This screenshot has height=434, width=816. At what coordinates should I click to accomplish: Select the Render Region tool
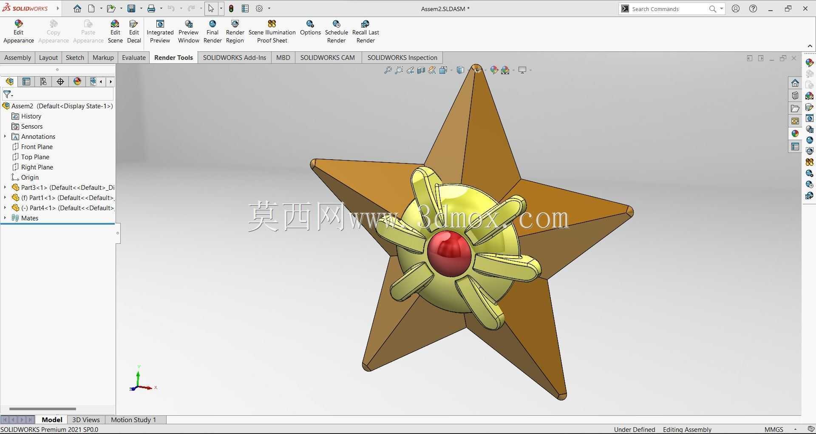pos(235,32)
